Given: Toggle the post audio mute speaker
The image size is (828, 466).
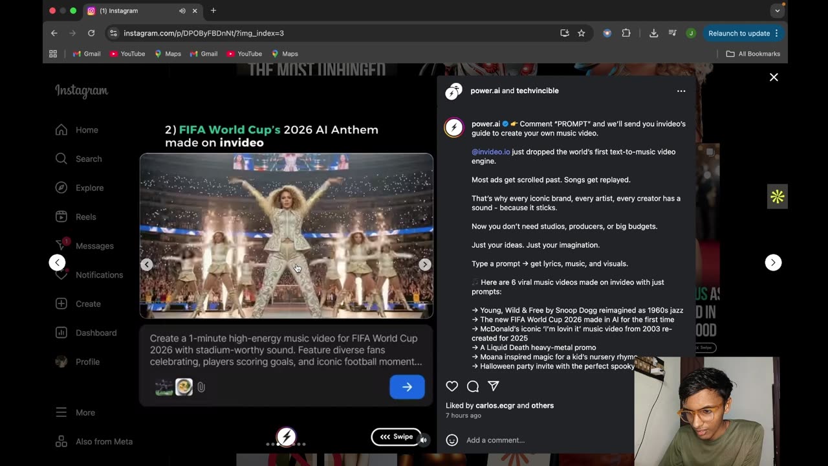Looking at the screenshot, I should click(x=424, y=440).
